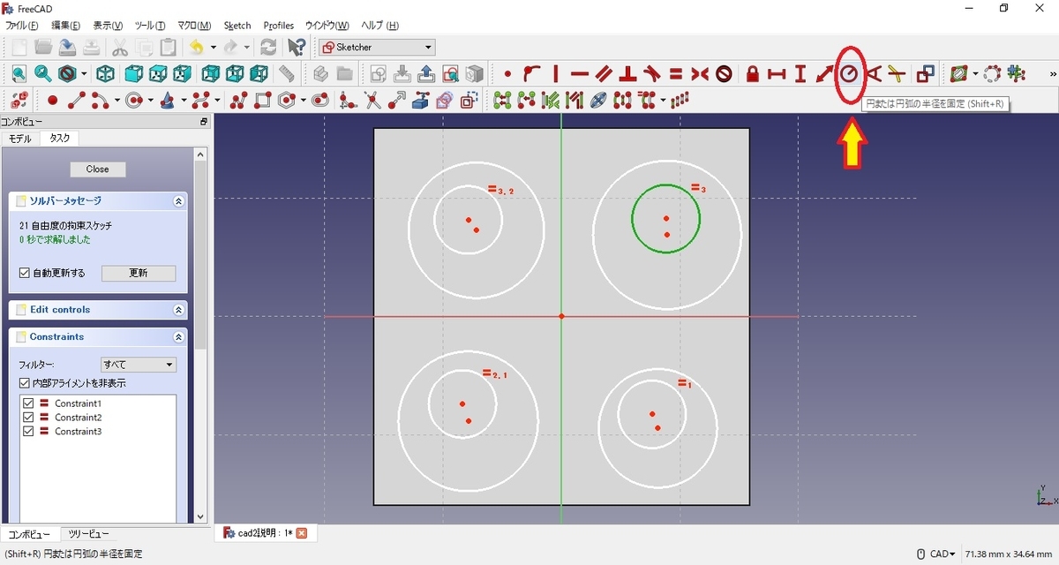Collapse the Edit controls section

[178, 310]
